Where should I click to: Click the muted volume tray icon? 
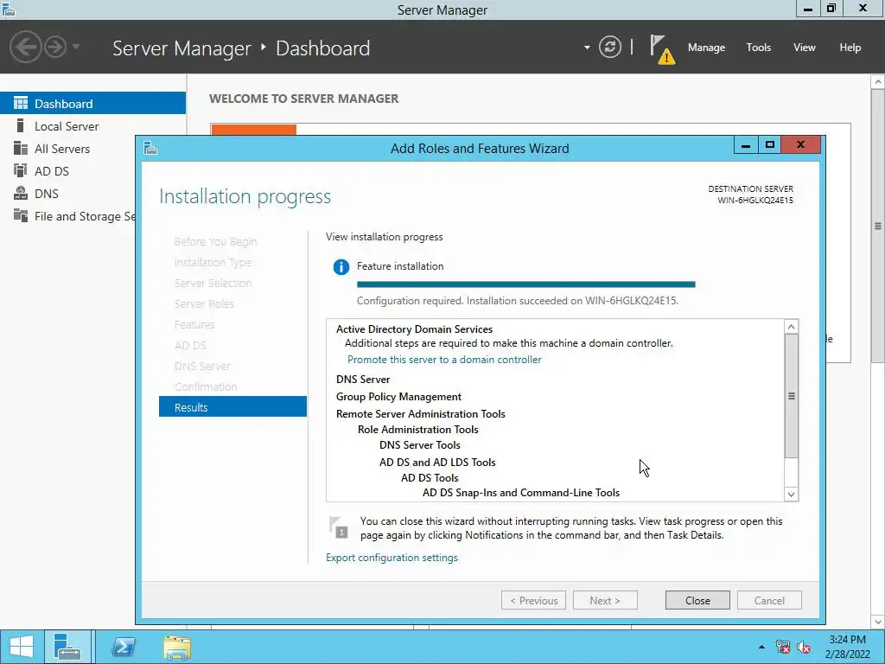click(804, 647)
